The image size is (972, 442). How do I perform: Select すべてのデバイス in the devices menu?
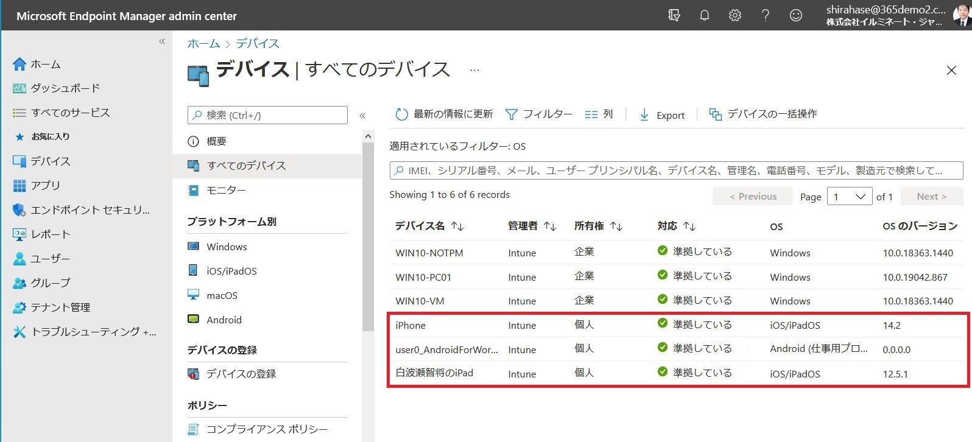(x=267, y=166)
